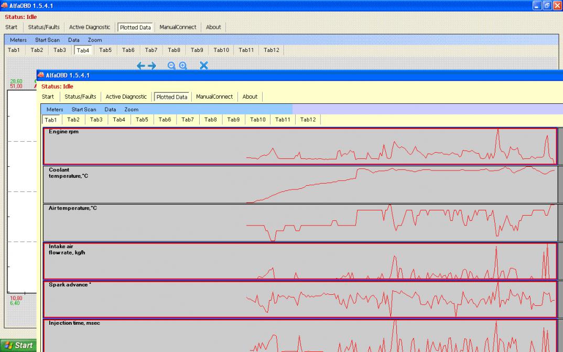Screen dimensions: 563x352
Task: Select the Active Diagnostic tab in the background window
Action: (x=90, y=27)
